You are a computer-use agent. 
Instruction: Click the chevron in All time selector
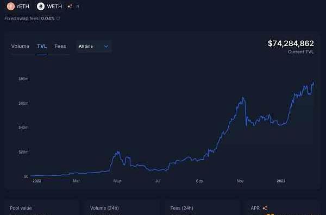tap(106, 46)
